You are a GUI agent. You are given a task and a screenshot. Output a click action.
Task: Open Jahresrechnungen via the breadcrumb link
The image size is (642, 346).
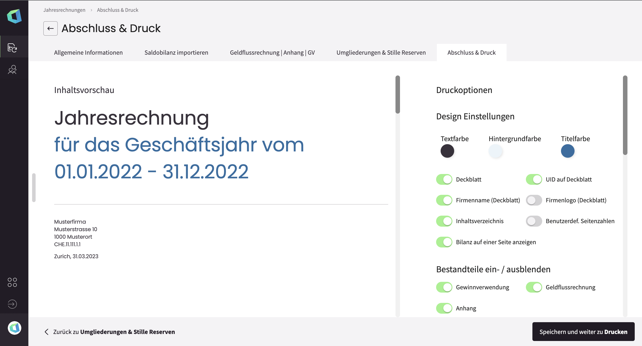(x=64, y=10)
